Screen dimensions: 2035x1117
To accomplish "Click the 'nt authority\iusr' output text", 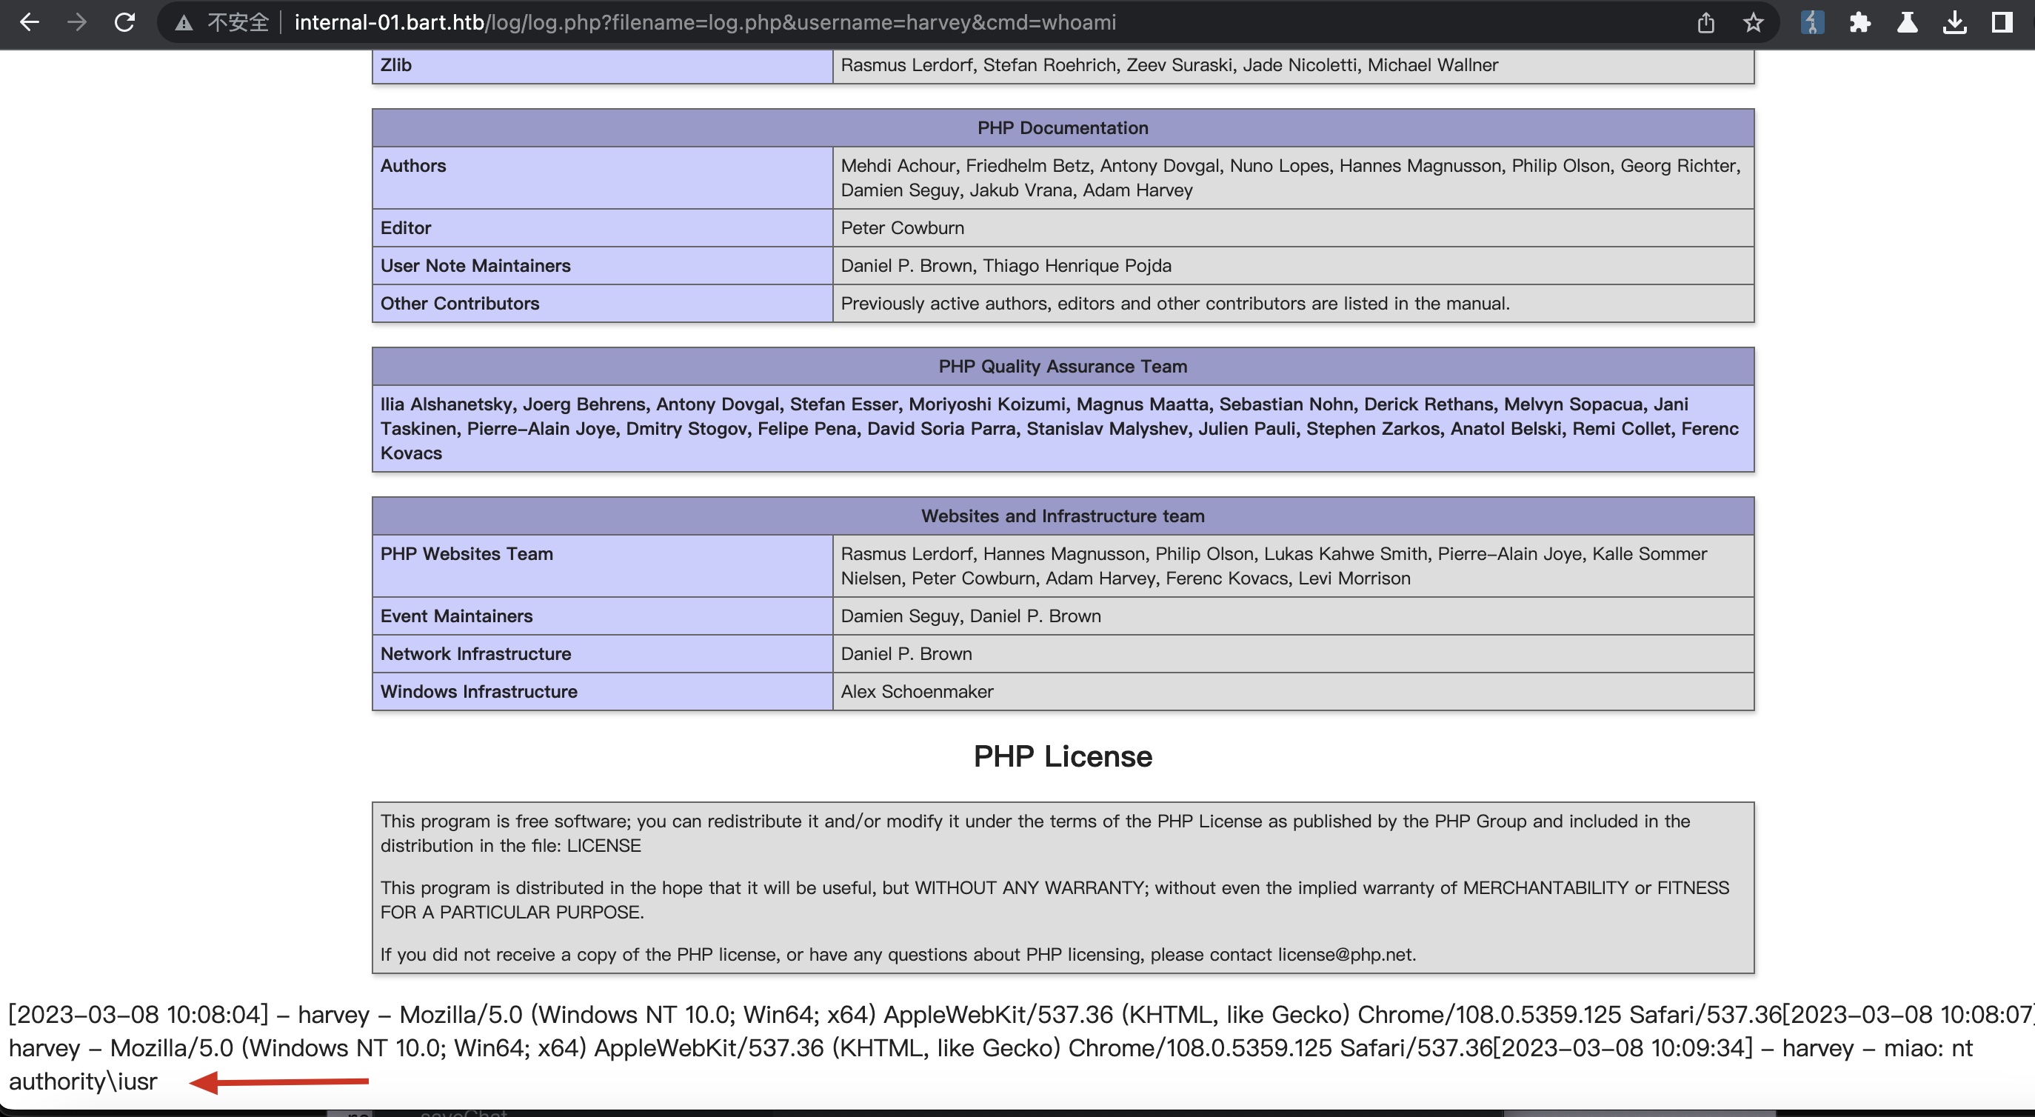I will click(83, 1081).
